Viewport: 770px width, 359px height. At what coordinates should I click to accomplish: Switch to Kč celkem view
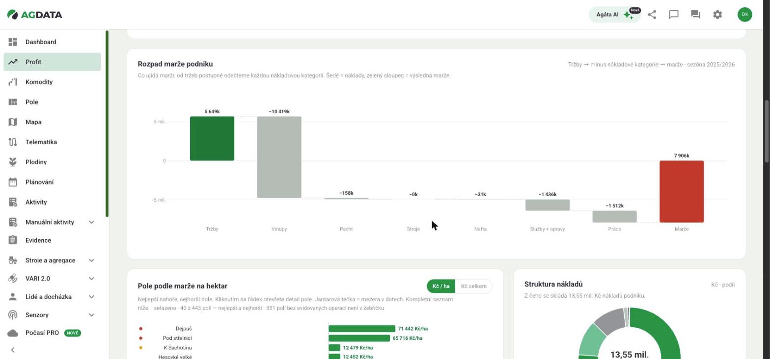click(x=474, y=286)
